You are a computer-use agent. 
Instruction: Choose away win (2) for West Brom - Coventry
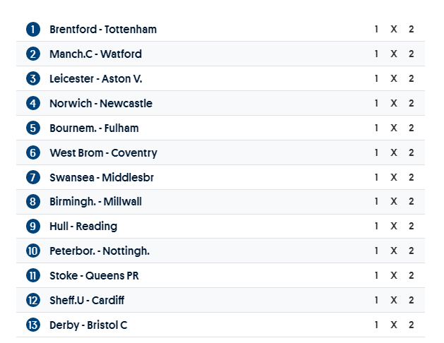click(x=411, y=153)
